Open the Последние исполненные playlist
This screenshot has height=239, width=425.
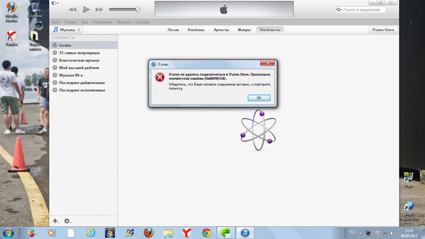pos(84,90)
